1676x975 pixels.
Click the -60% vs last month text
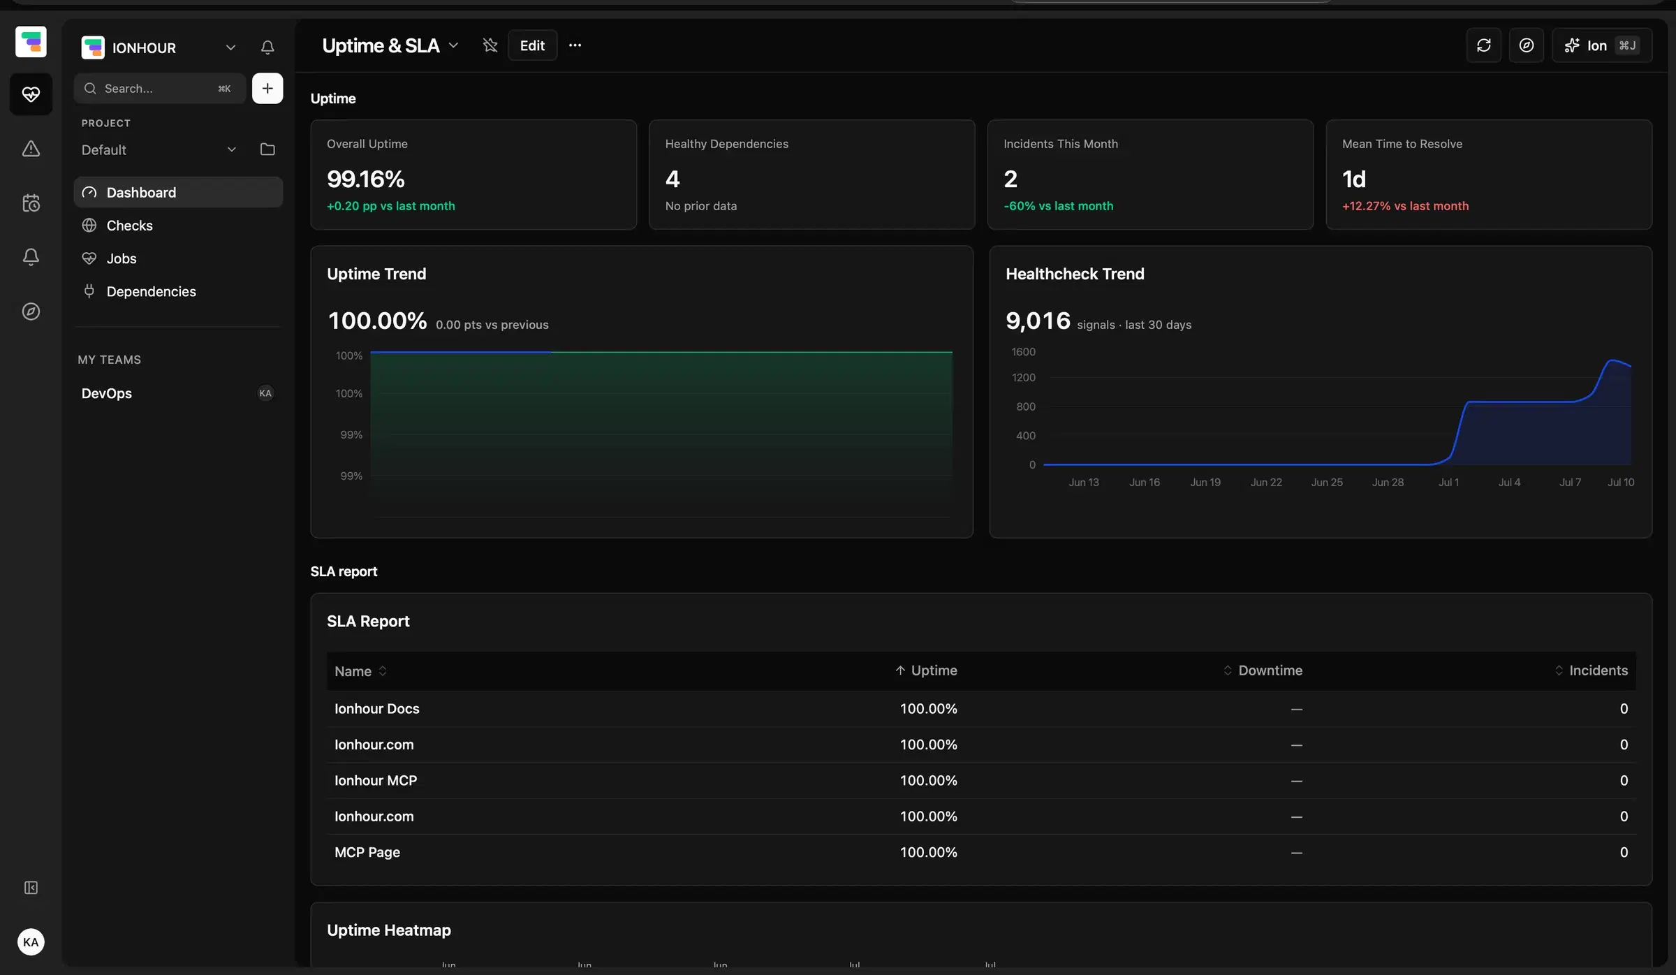click(1059, 206)
